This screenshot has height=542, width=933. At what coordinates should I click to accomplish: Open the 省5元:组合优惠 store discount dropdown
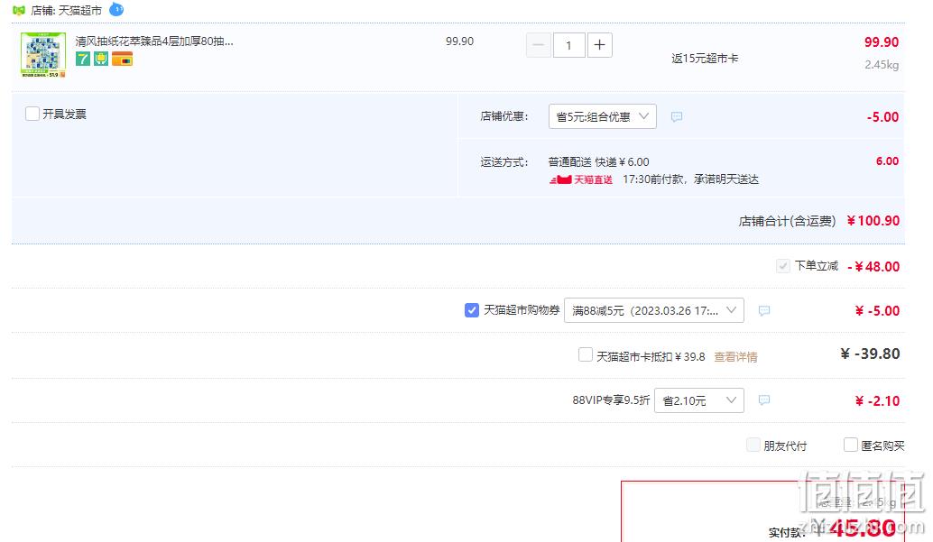coord(602,116)
